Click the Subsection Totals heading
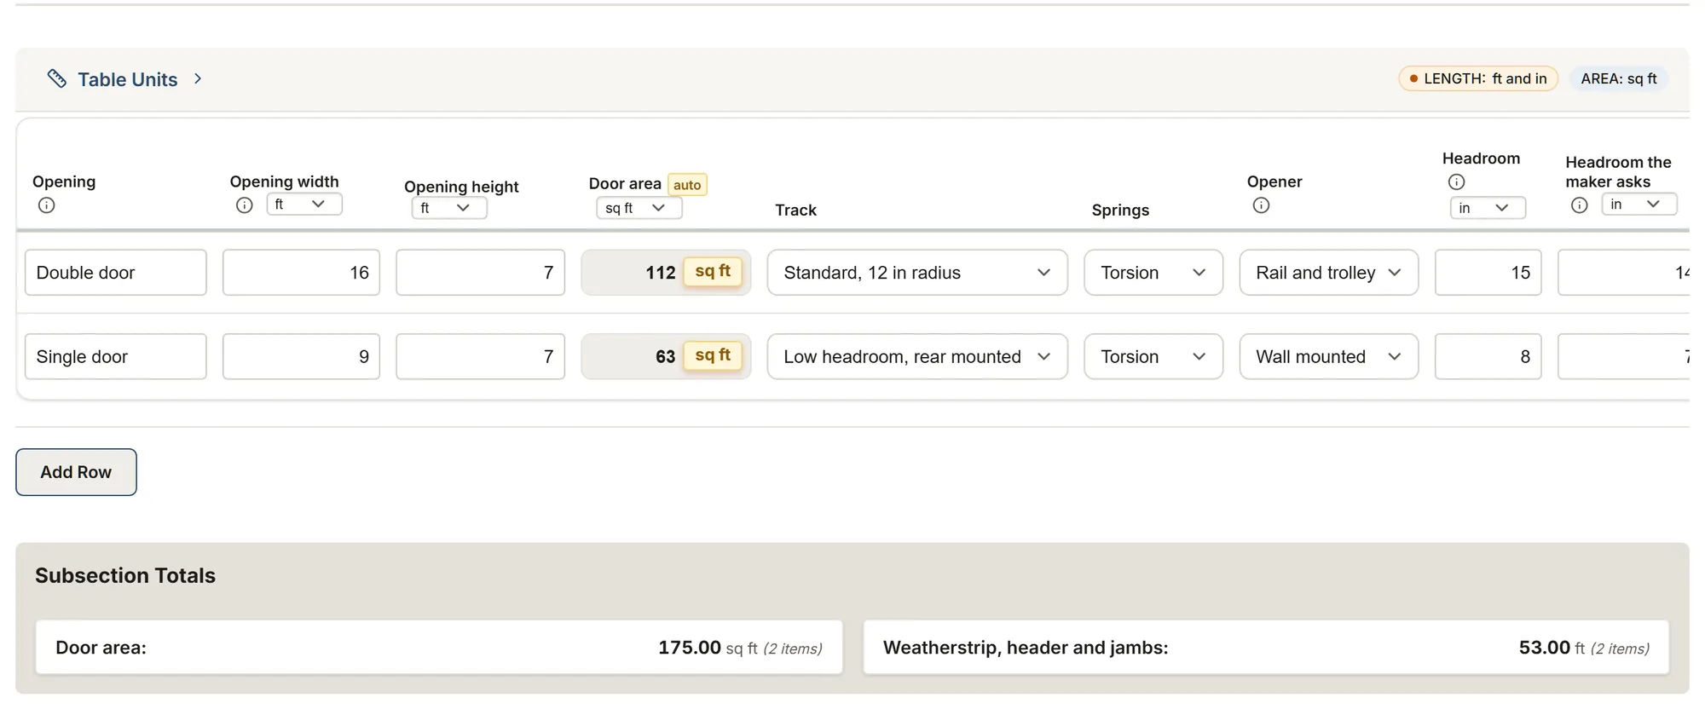The image size is (1705, 709). 125,575
